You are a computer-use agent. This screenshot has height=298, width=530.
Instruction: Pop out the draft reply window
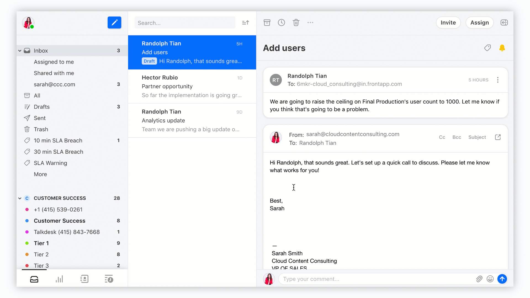[498, 137]
